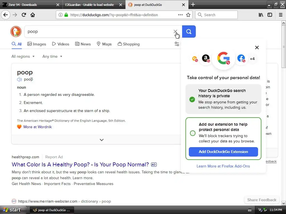Click the green checkmark for private history
286x214 pixels.
[x=192, y=99]
